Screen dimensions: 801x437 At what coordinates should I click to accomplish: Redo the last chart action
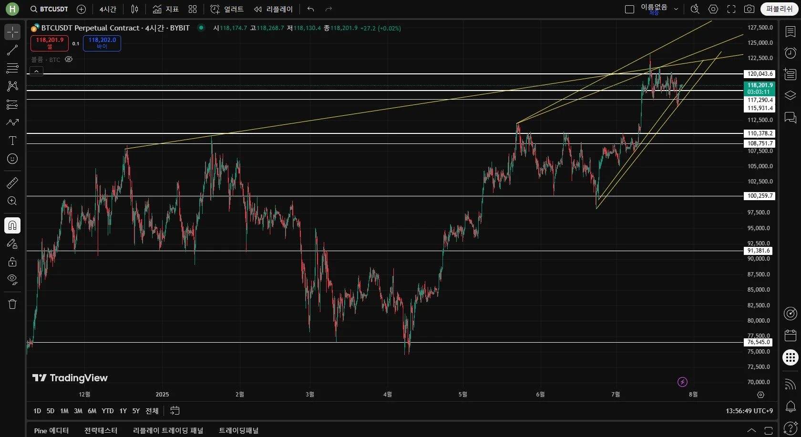pos(329,9)
